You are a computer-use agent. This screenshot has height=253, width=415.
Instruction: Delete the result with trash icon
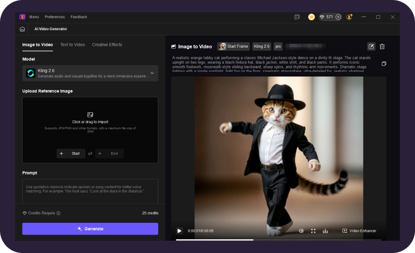pyautogui.click(x=382, y=47)
